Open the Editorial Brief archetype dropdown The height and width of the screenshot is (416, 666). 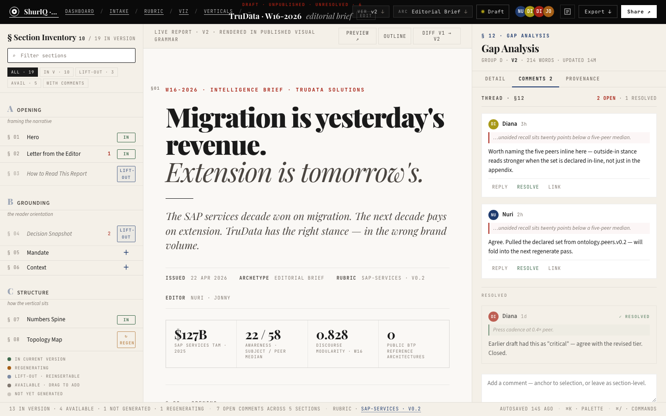point(432,11)
